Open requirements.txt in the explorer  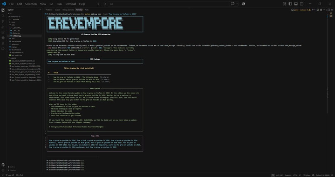click(17, 53)
